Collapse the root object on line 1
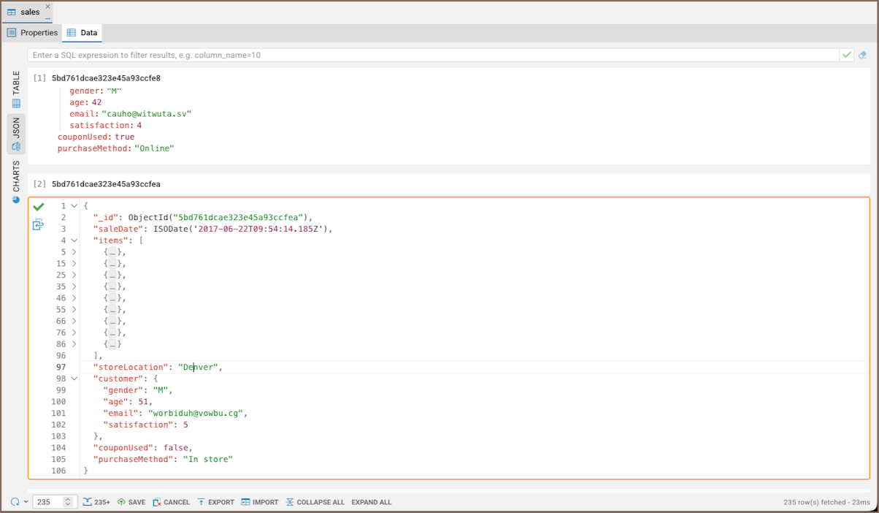 74,206
